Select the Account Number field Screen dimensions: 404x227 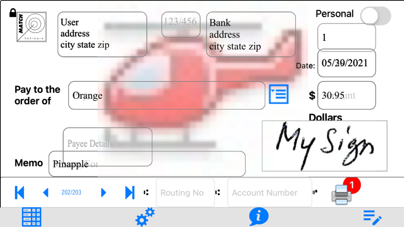click(270, 193)
